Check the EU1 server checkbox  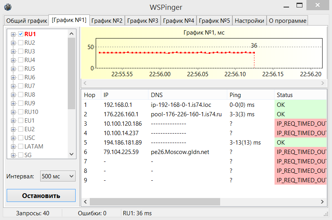(x=21, y=121)
